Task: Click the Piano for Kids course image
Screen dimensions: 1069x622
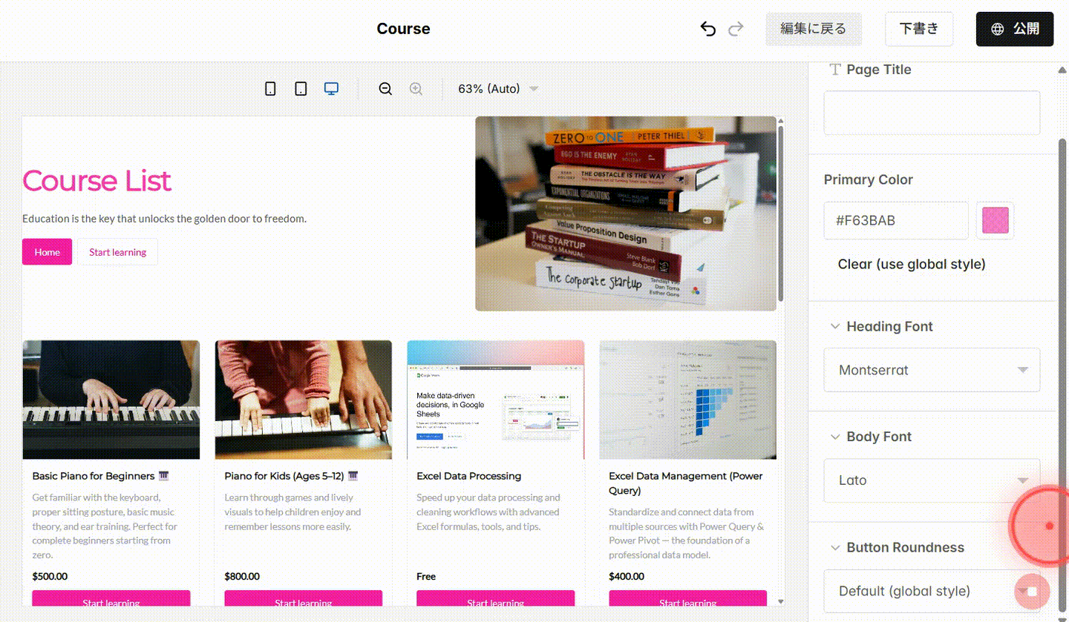Action: tap(303, 400)
